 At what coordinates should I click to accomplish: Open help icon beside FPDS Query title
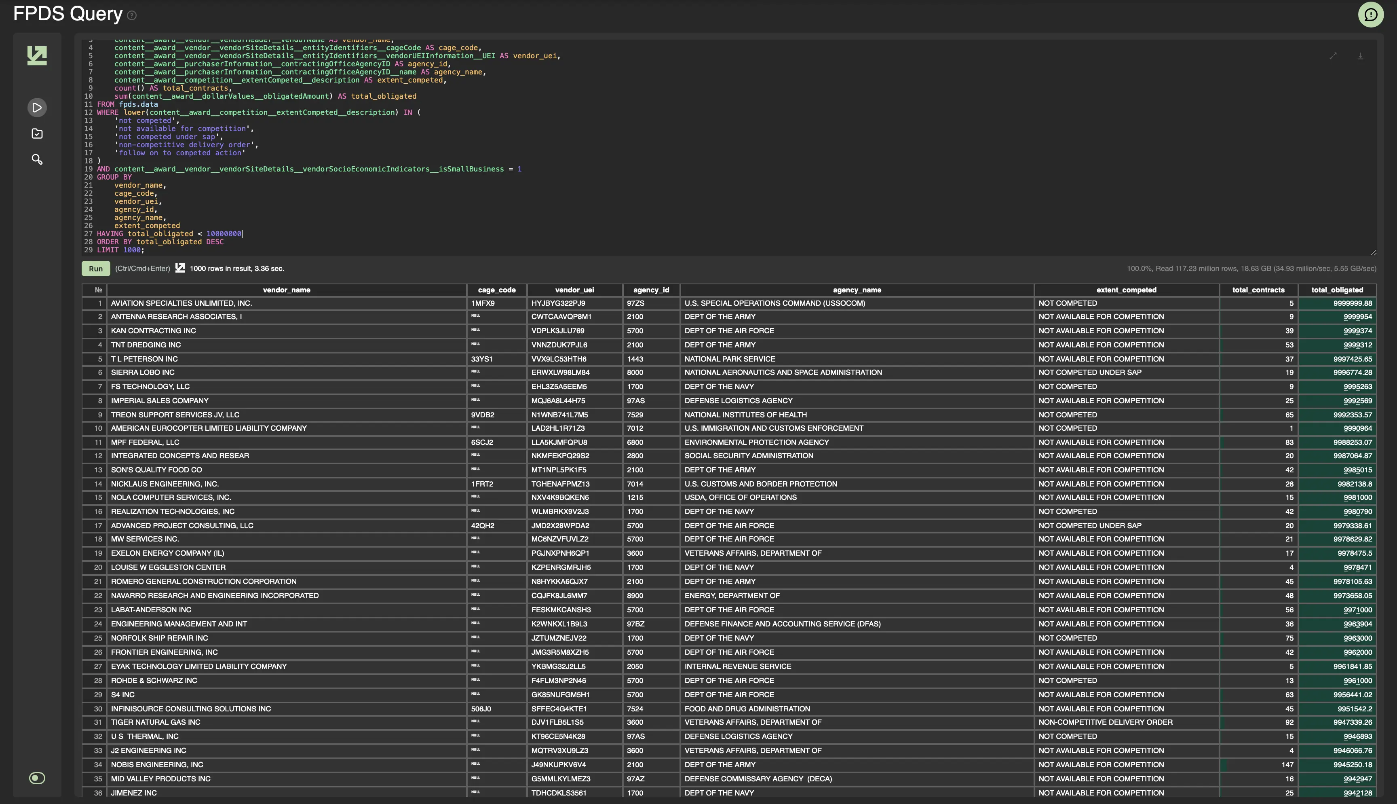point(132,15)
